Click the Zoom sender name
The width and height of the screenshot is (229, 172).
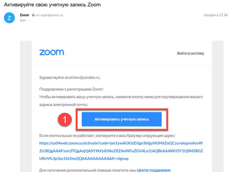[24, 15]
